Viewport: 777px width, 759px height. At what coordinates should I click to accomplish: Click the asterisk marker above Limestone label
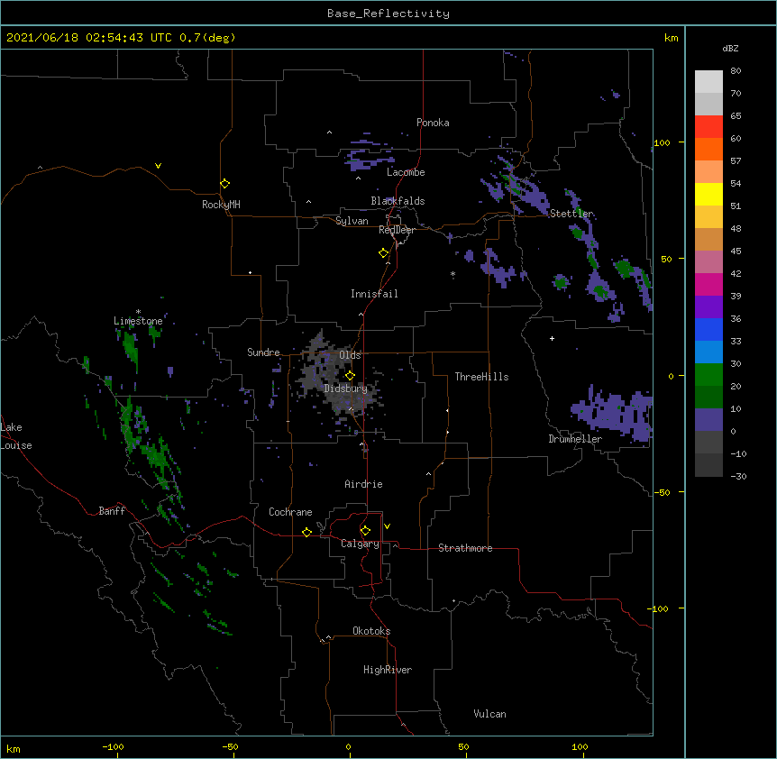point(138,312)
